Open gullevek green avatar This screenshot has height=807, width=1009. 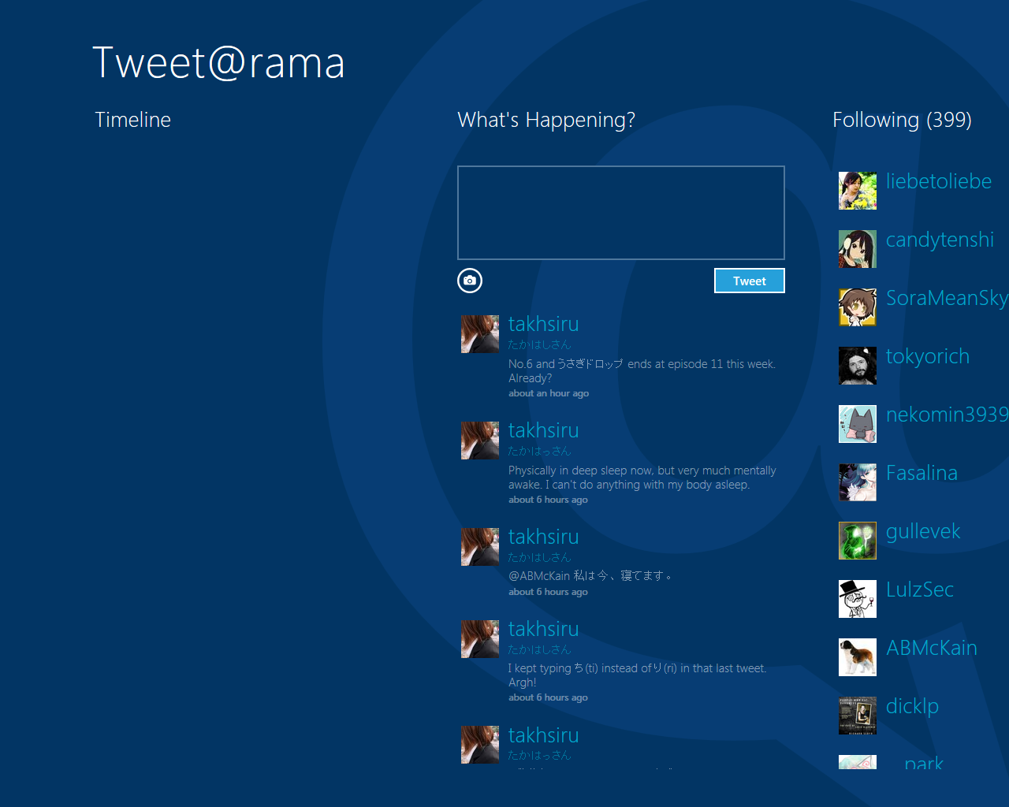coord(858,541)
